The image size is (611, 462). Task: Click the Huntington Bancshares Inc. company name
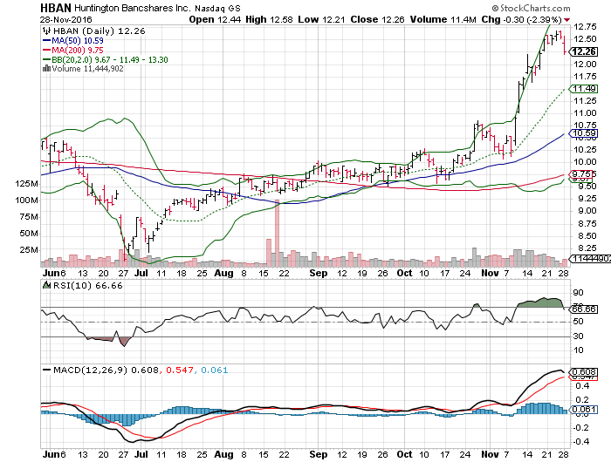132,8
